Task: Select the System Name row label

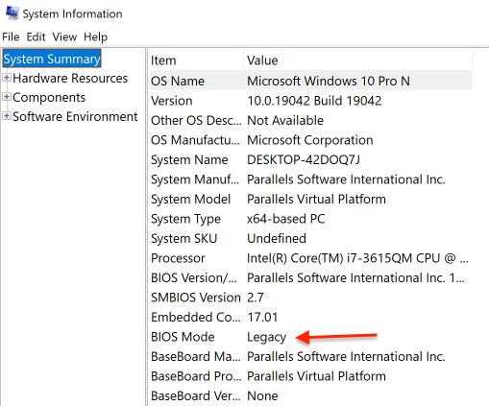Action: tap(189, 159)
